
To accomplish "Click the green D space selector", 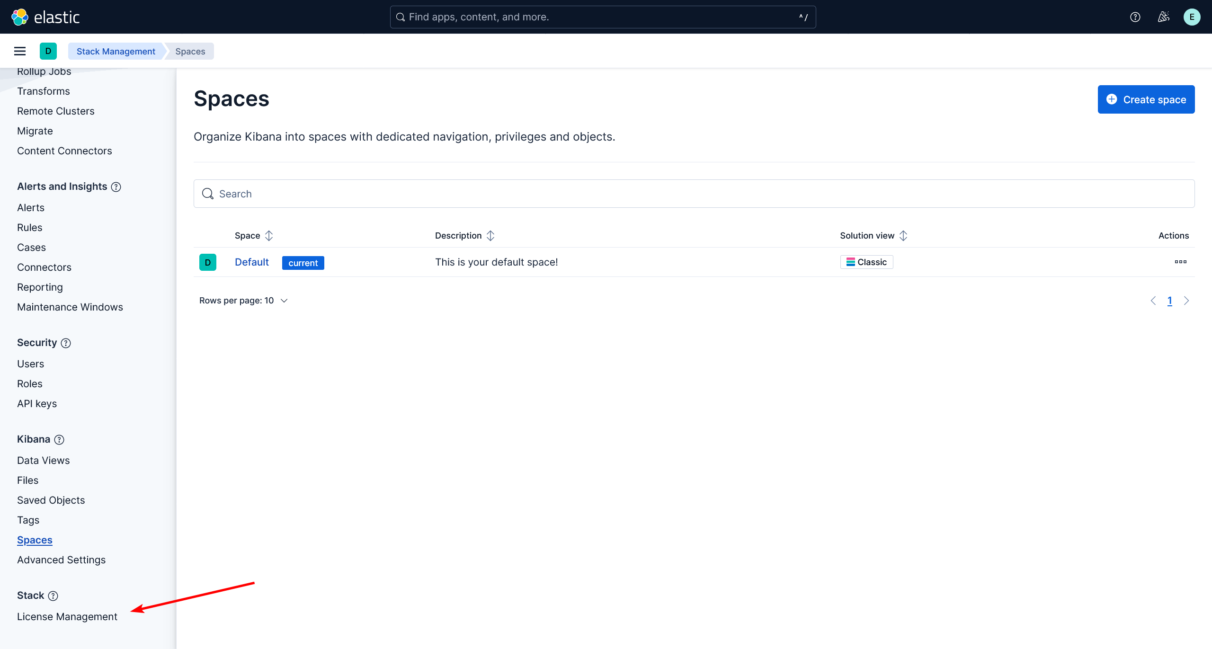I will pyautogui.click(x=48, y=51).
